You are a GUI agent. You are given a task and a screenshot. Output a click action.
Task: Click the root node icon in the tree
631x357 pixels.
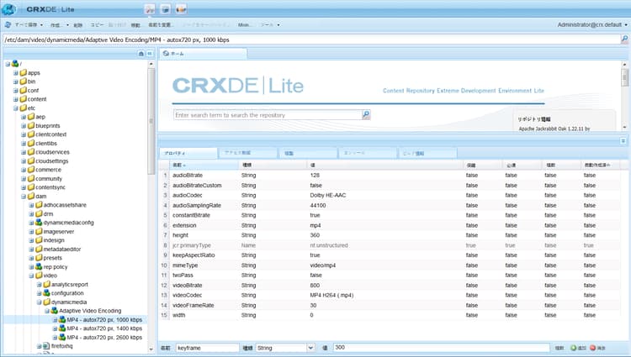(x=15, y=64)
